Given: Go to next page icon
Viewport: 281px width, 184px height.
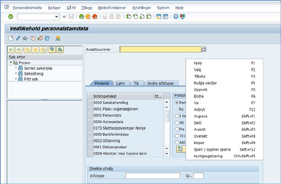Looking at the screenshot, I should 142,17.
